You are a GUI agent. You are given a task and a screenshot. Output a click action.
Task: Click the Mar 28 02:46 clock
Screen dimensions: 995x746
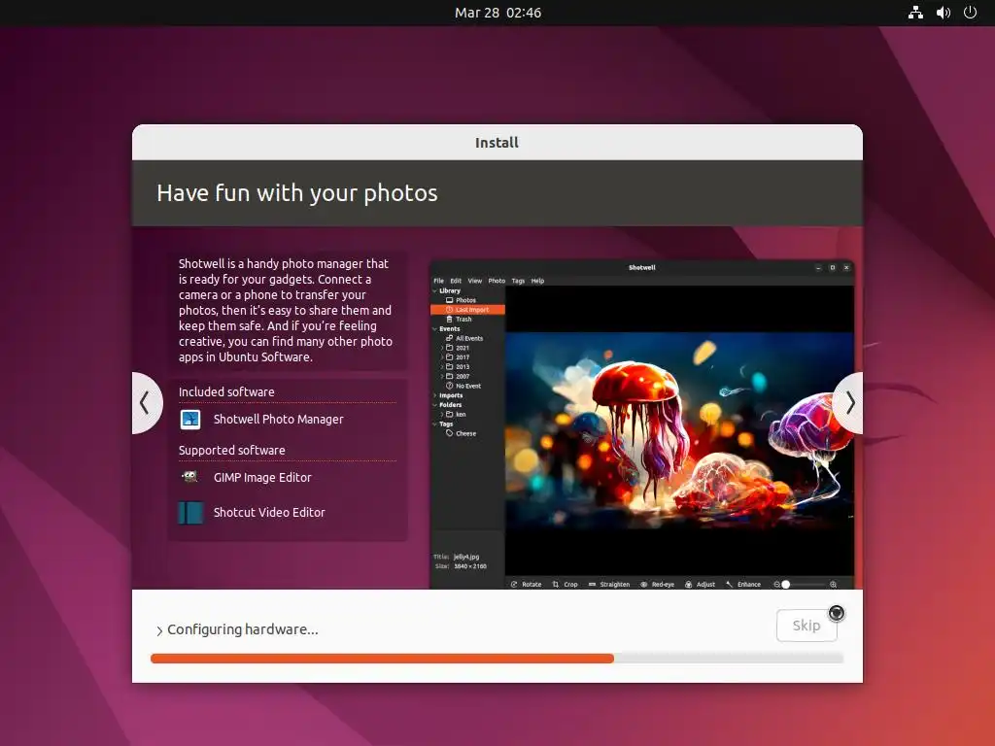coord(497,13)
